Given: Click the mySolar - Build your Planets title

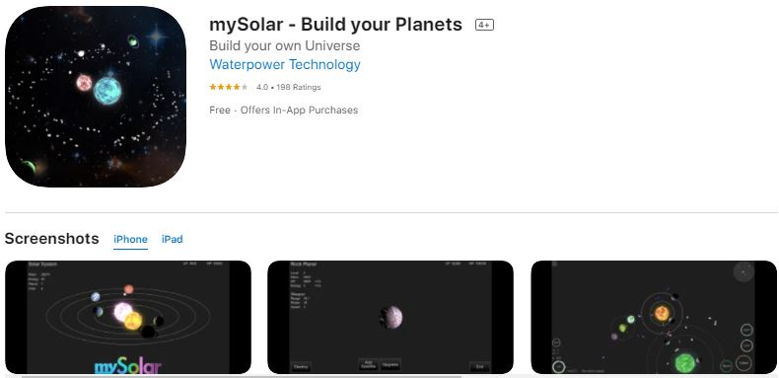Looking at the screenshot, I should coord(336,25).
